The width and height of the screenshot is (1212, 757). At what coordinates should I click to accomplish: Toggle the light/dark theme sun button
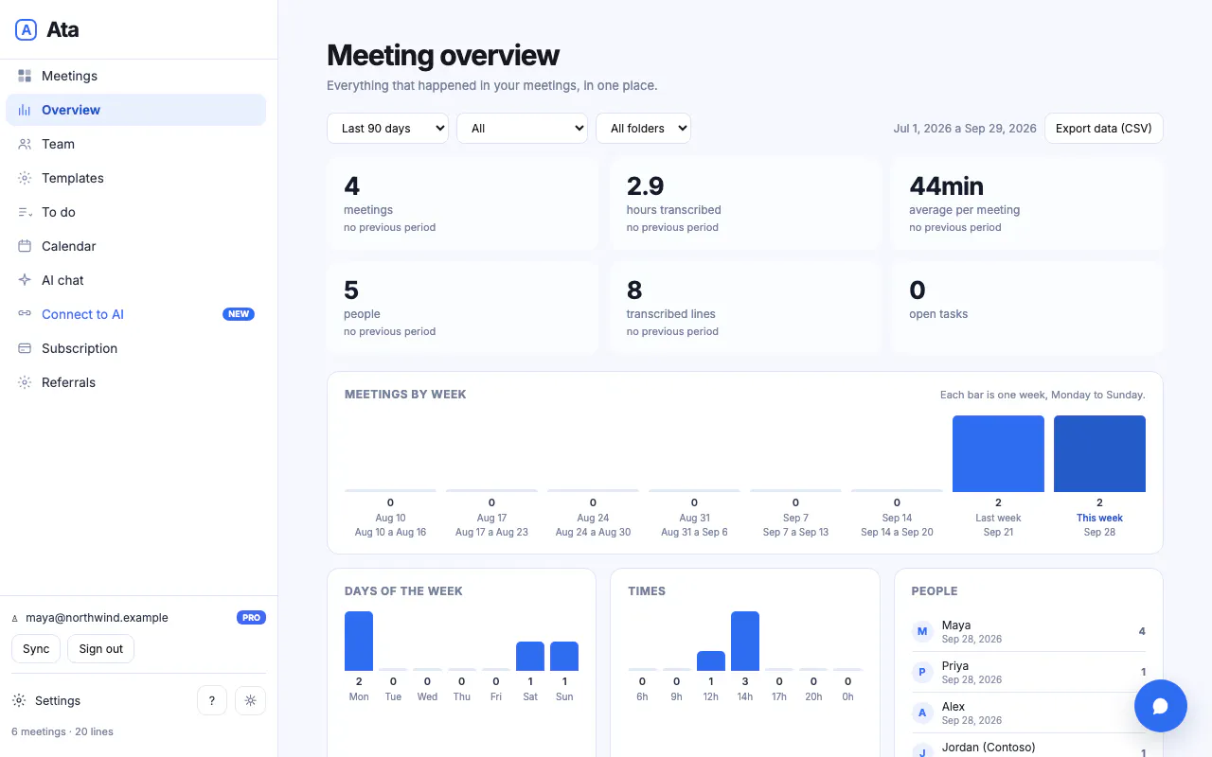coord(251,700)
